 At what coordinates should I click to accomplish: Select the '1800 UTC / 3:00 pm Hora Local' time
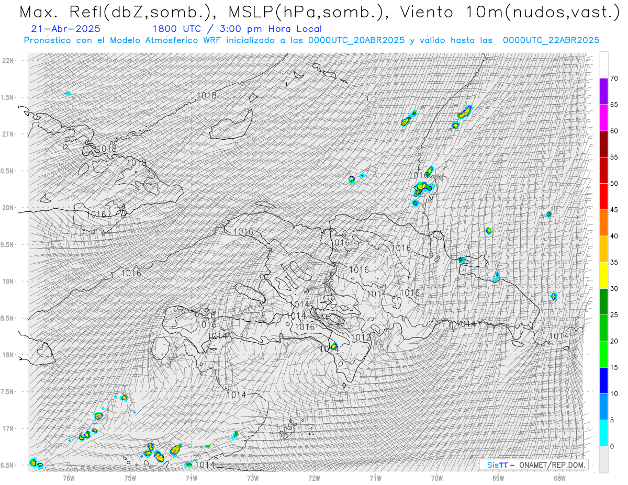pyautogui.click(x=237, y=29)
